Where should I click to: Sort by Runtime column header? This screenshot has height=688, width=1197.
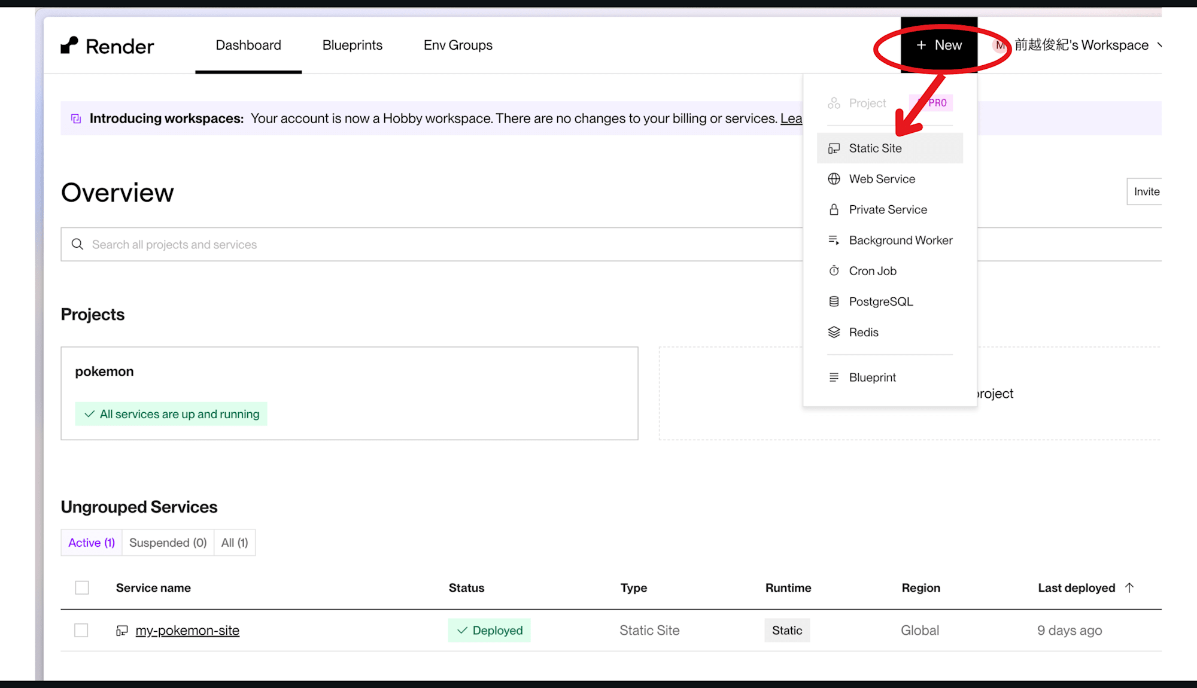pos(788,587)
